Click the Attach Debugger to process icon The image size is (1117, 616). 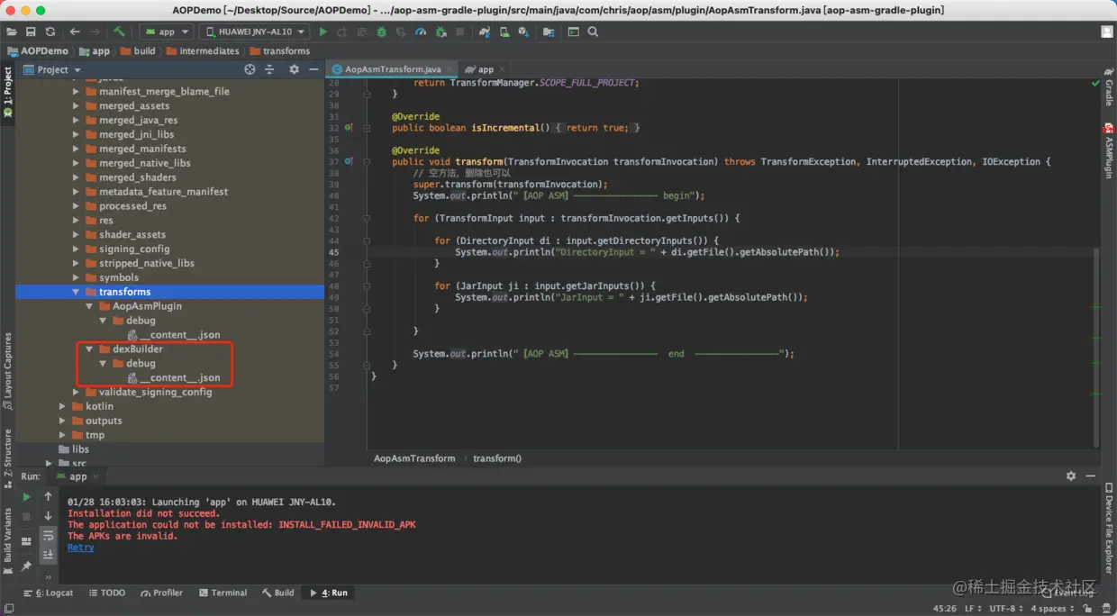tap(440, 32)
